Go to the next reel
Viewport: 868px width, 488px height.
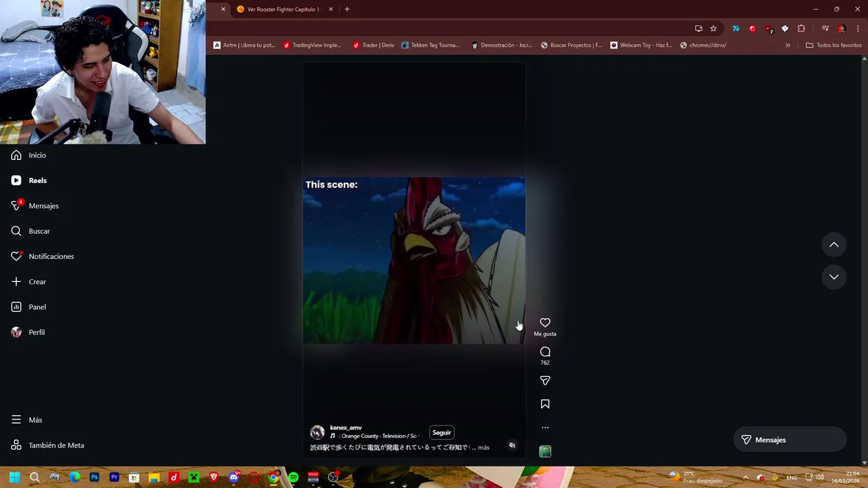coord(834,277)
